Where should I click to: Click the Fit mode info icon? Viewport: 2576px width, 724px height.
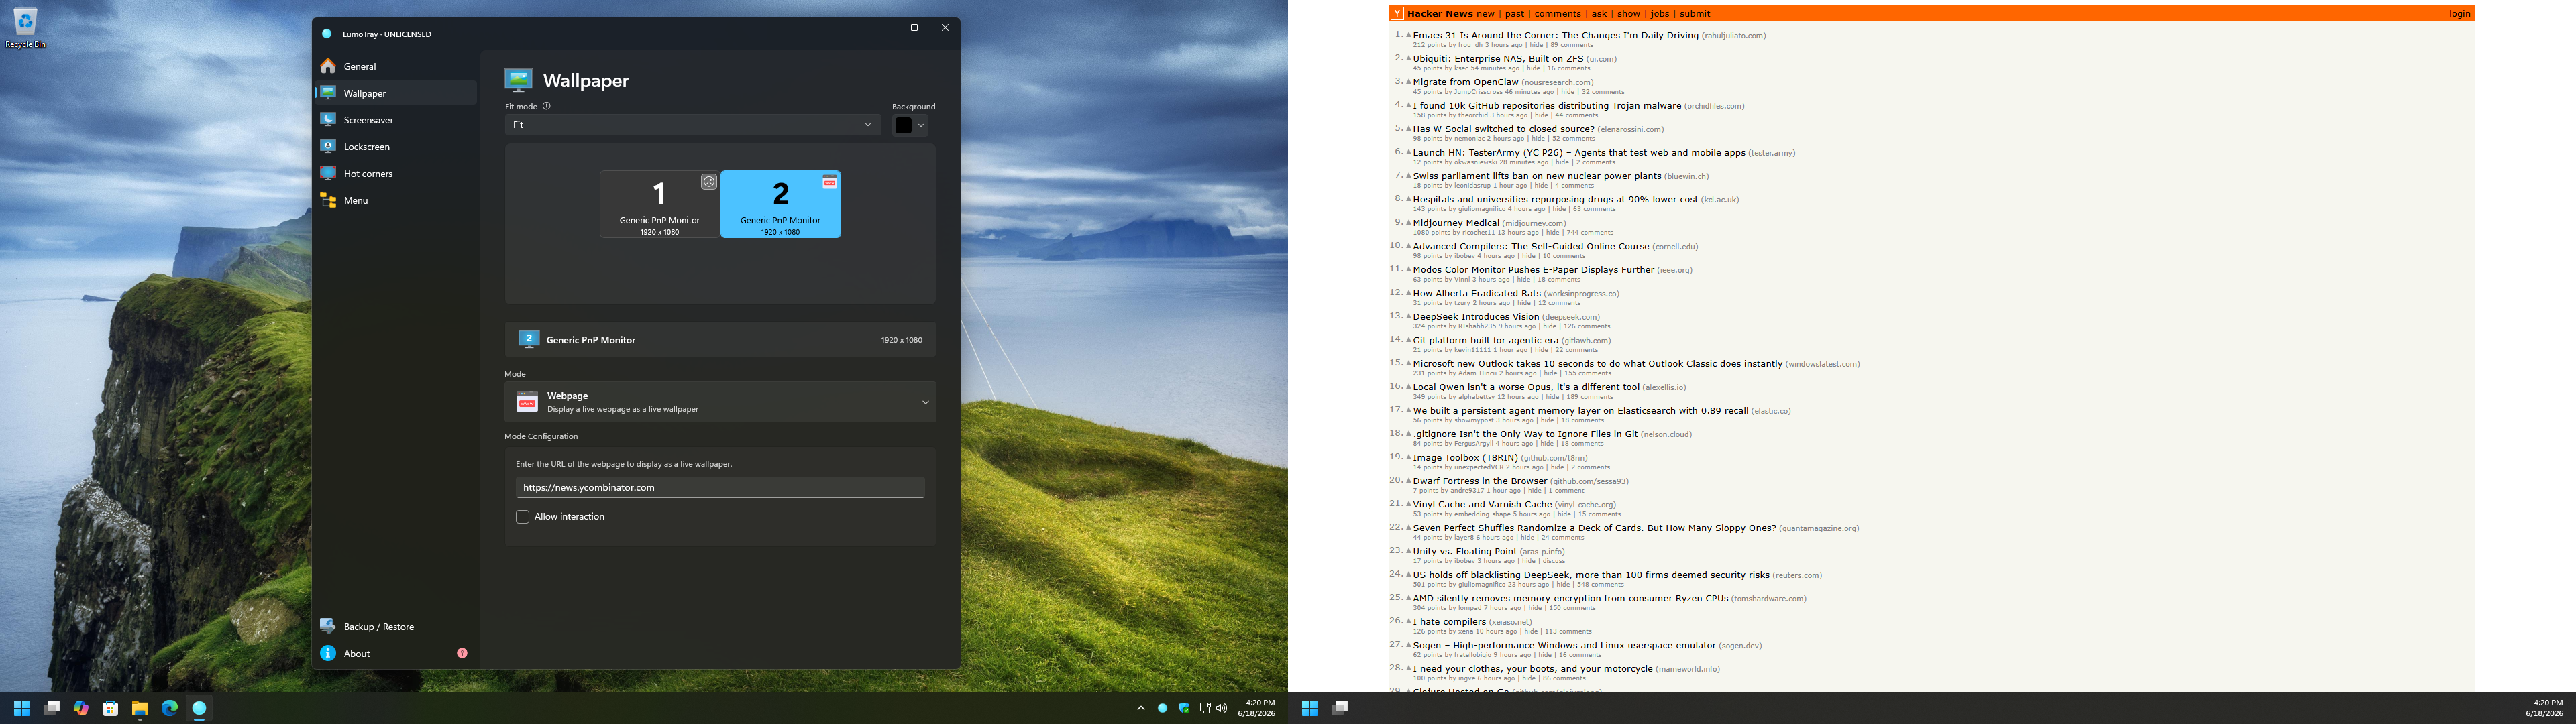coord(546,106)
